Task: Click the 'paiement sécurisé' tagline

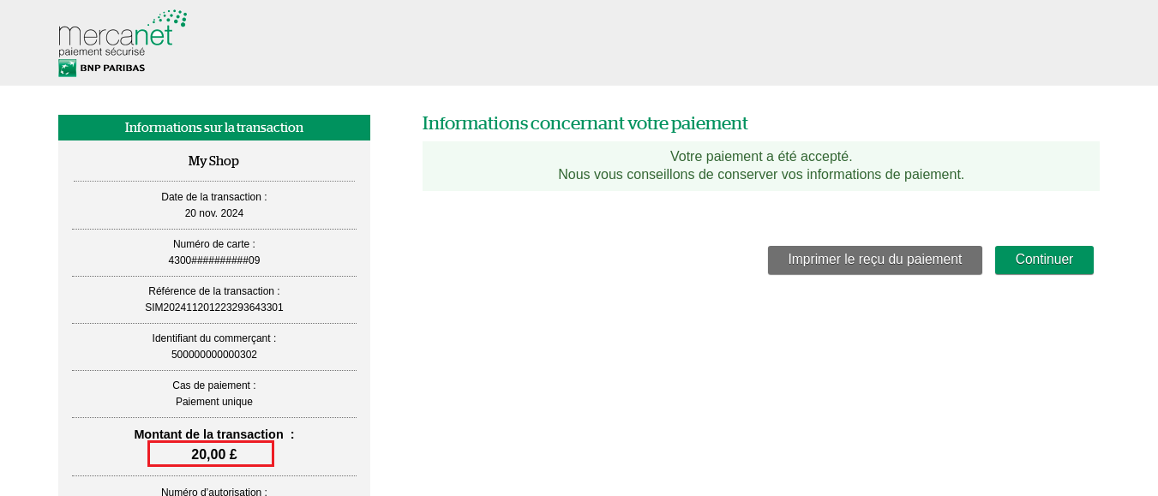Action: coord(101,51)
